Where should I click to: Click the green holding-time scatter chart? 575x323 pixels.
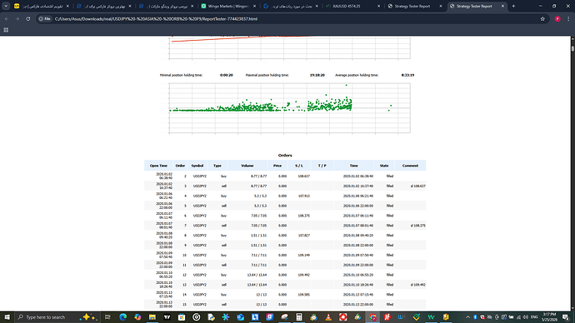click(289, 108)
